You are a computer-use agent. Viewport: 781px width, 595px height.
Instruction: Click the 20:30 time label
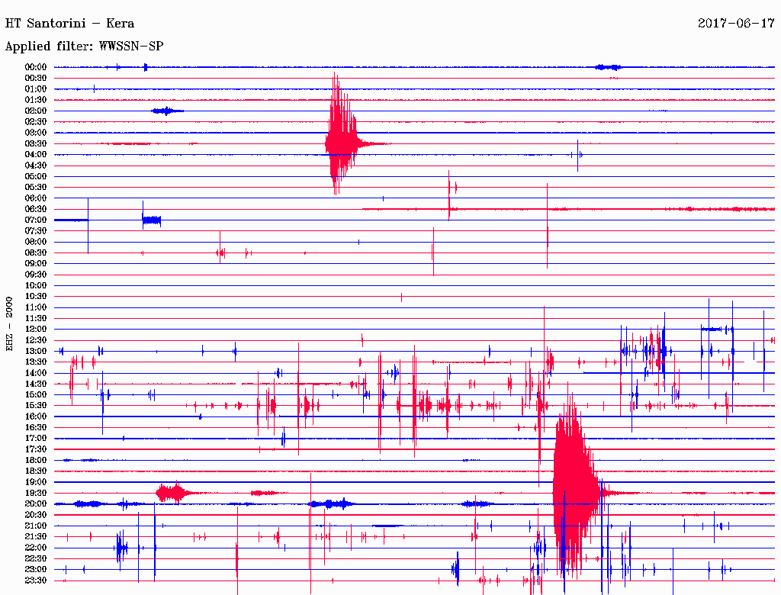tap(36, 515)
